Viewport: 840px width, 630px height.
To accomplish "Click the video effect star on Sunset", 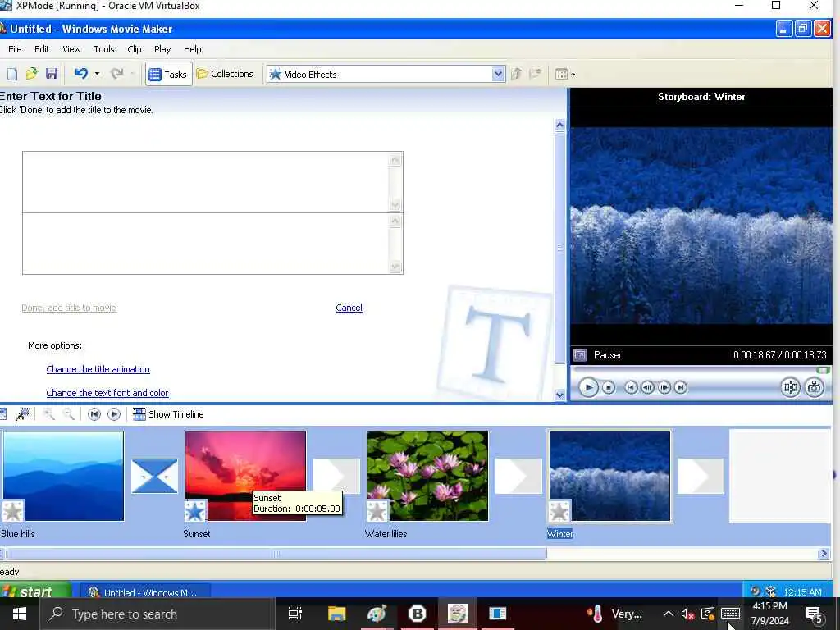I will (195, 510).
